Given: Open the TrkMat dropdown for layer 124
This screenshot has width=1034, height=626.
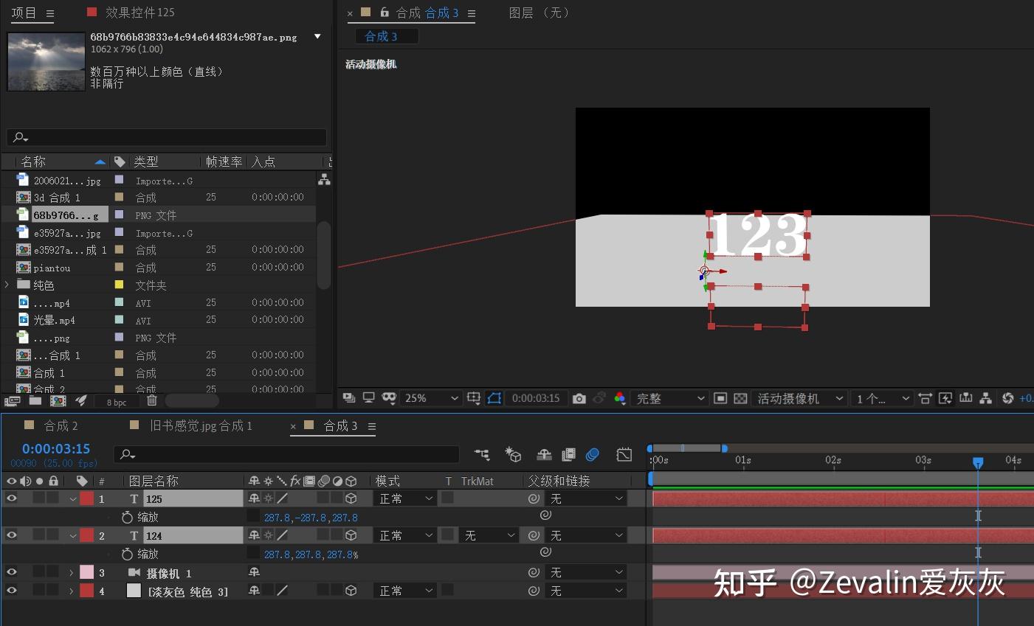Looking at the screenshot, I should click(489, 535).
